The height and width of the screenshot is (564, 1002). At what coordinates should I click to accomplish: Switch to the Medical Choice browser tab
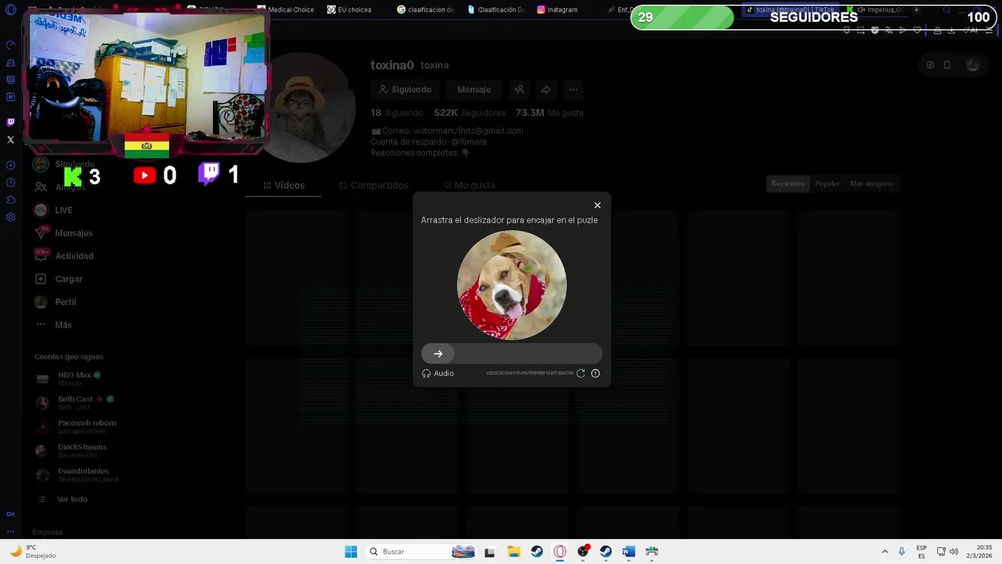tap(286, 9)
